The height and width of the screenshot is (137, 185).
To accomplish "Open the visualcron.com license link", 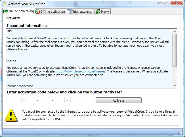I will coord(81,71).
